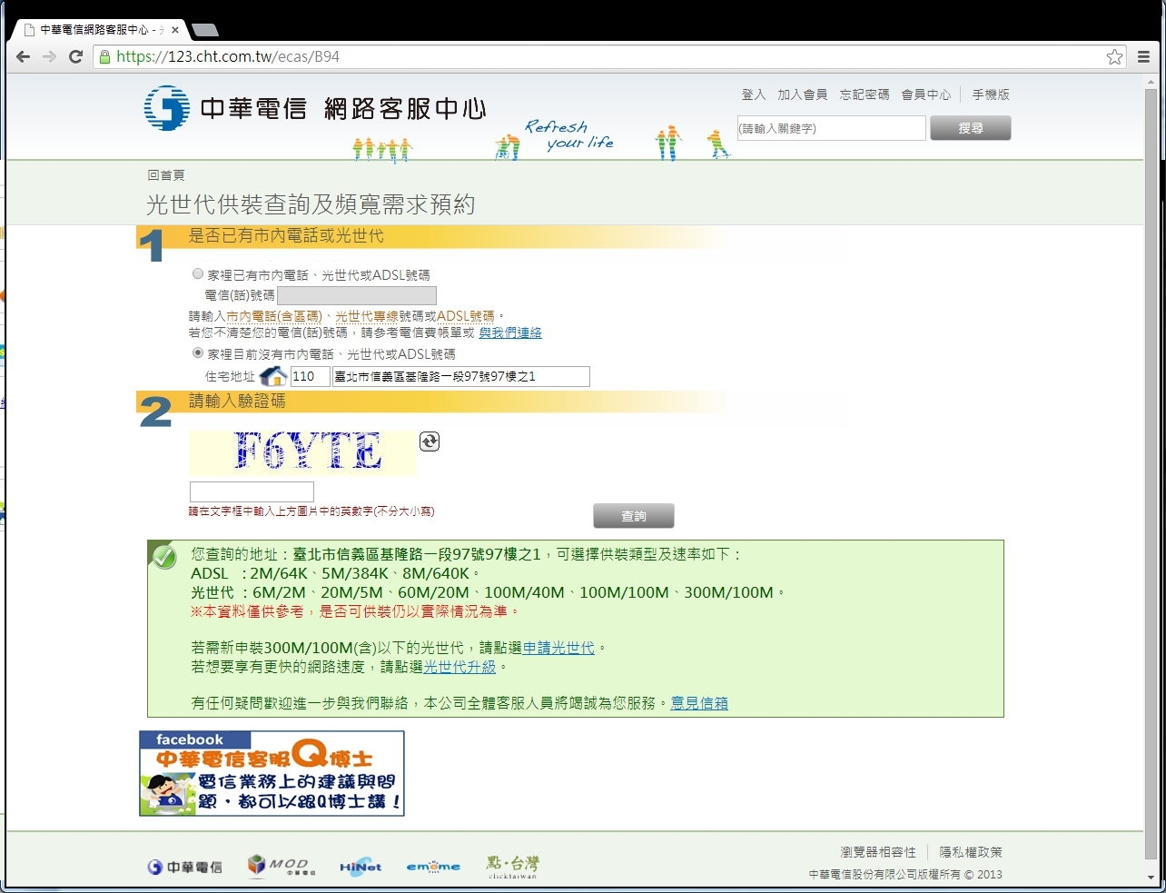Click the facebook 中華電信客服Q博士 banner
Image resolution: width=1166 pixels, height=893 pixels.
click(272, 773)
